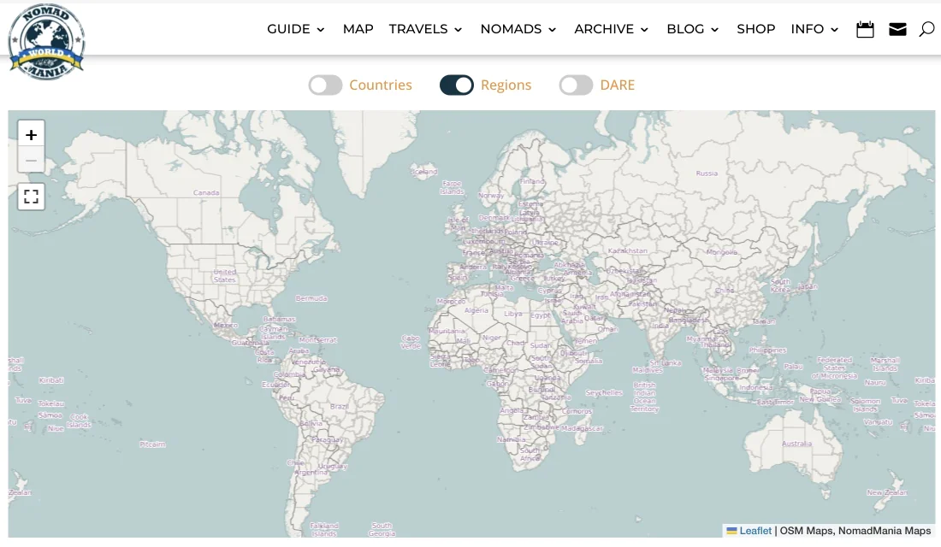This screenshot has width=941, height=547.
Task: Open the TRAVELS dropdown menu
Action: [425, 29]
